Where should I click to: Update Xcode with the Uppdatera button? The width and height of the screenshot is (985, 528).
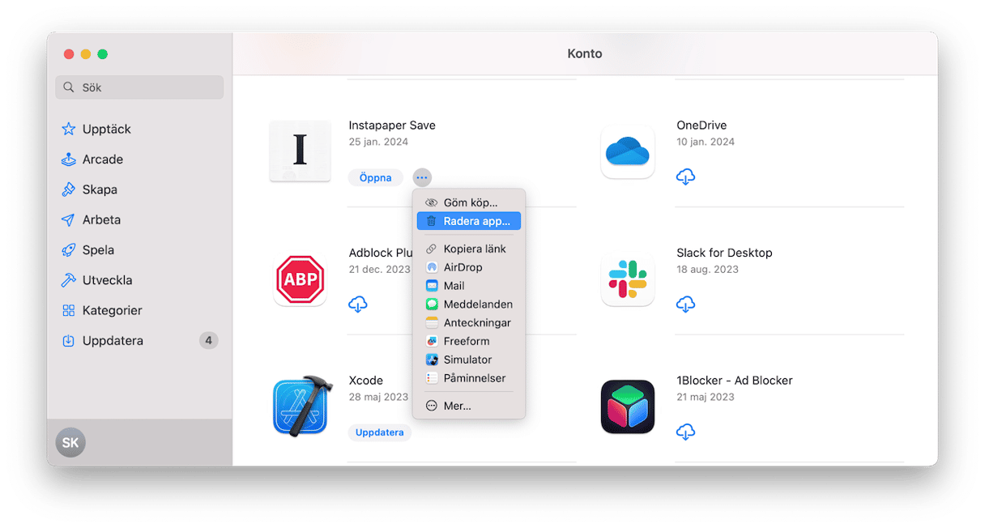click(x=380, y=432)
